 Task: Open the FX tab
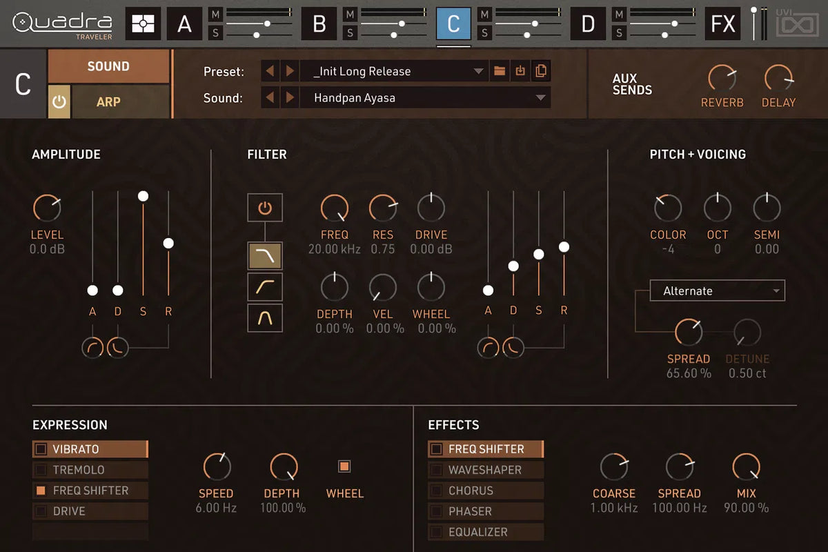(722, 24)
